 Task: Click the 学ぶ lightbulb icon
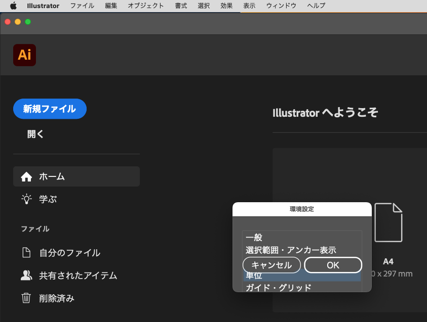26,199
